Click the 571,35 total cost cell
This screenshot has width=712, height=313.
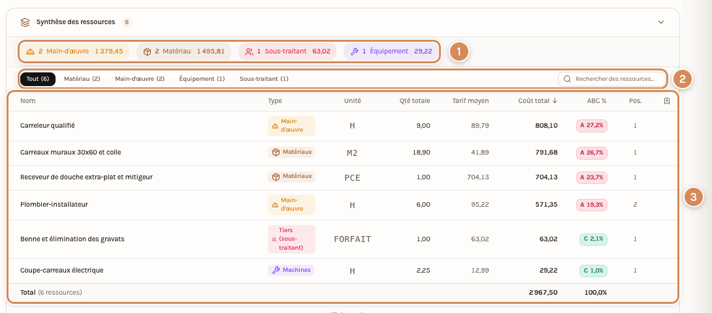pyautogui.click(x=547, y=205)
